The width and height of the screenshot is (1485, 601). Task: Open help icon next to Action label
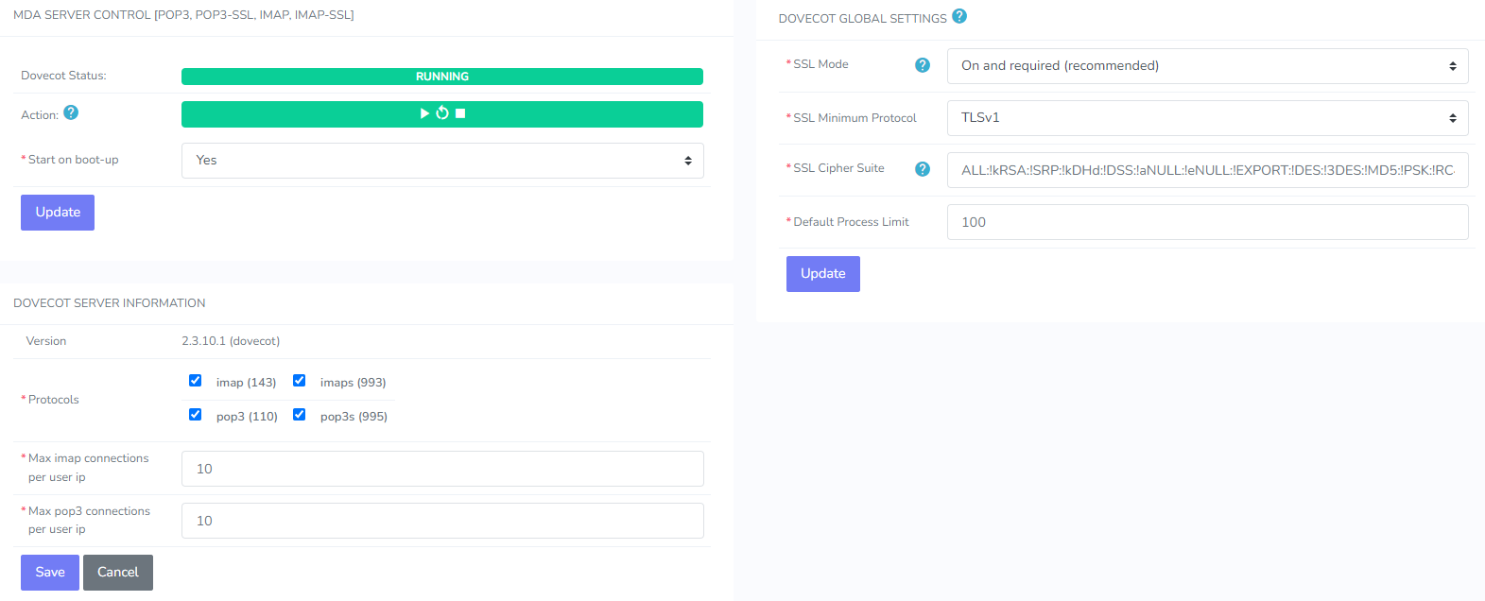pyautogui.click(x=71, y=112)
